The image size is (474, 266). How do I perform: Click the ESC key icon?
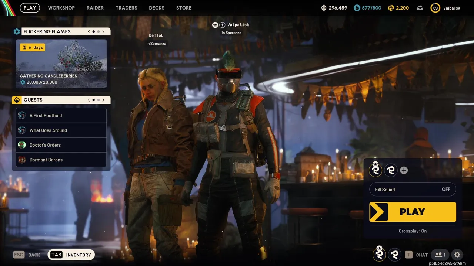click(19, 255)
